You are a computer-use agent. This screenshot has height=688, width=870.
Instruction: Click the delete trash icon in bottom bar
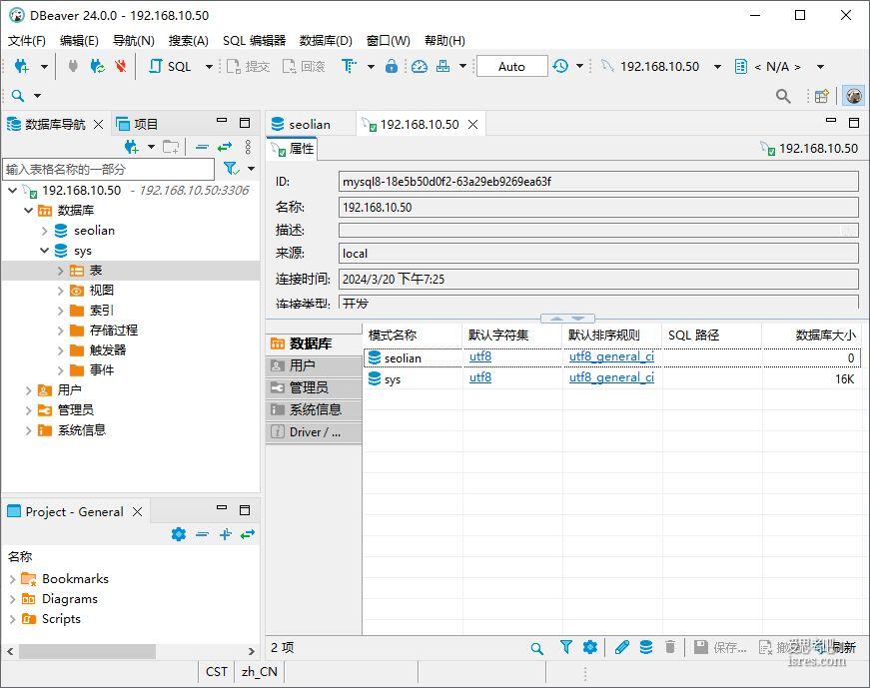(670, 647)
